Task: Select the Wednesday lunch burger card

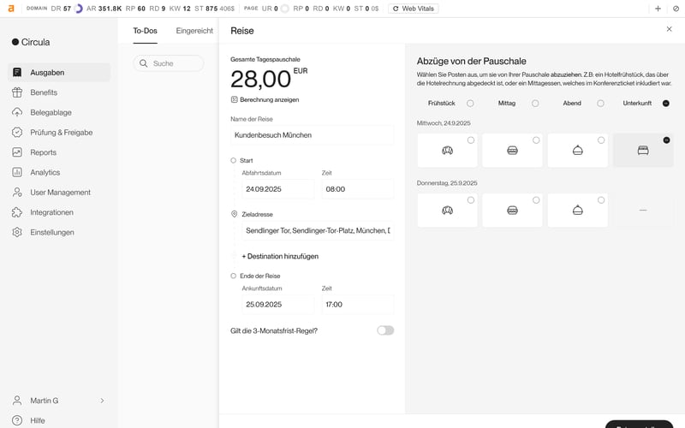Action: [512, 151]
